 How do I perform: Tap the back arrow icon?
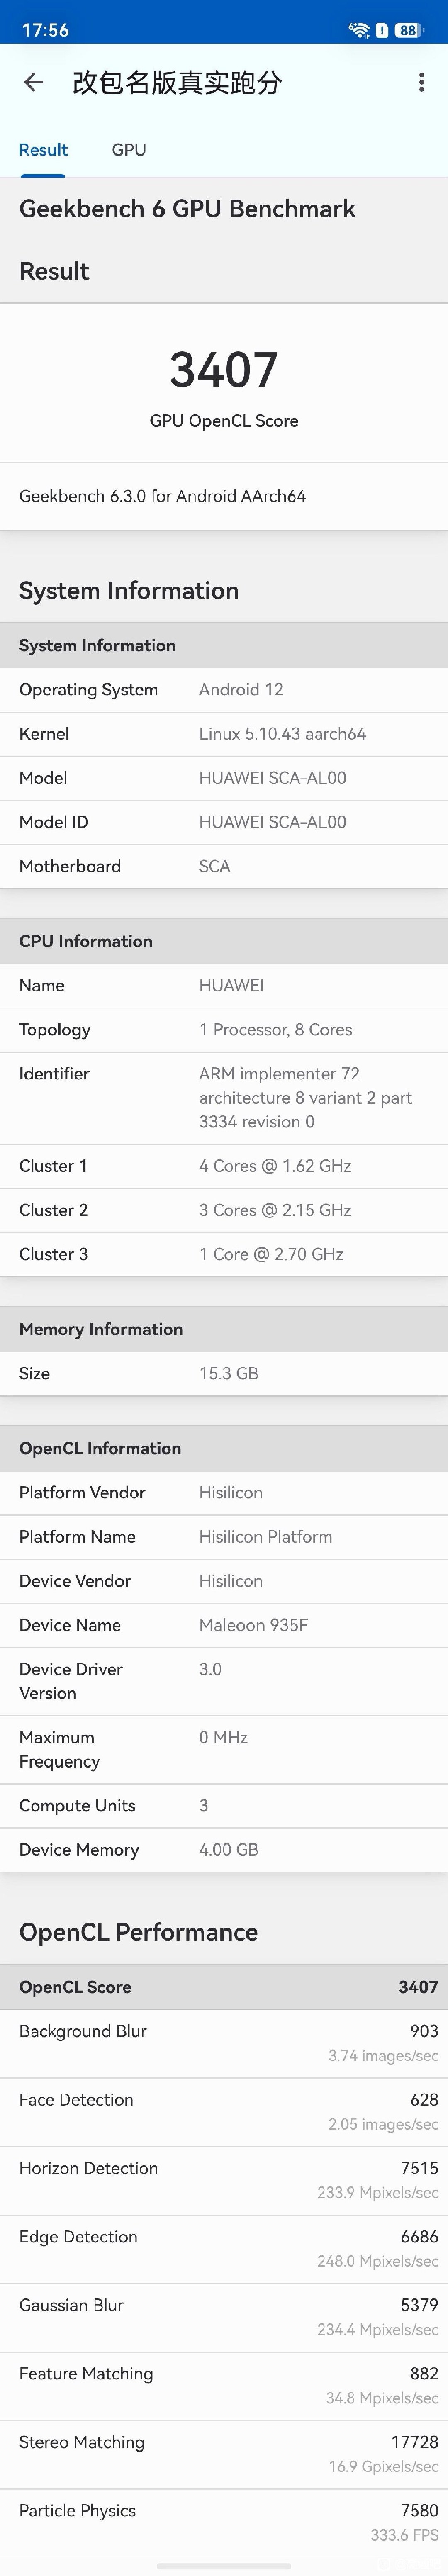(33, 83)
